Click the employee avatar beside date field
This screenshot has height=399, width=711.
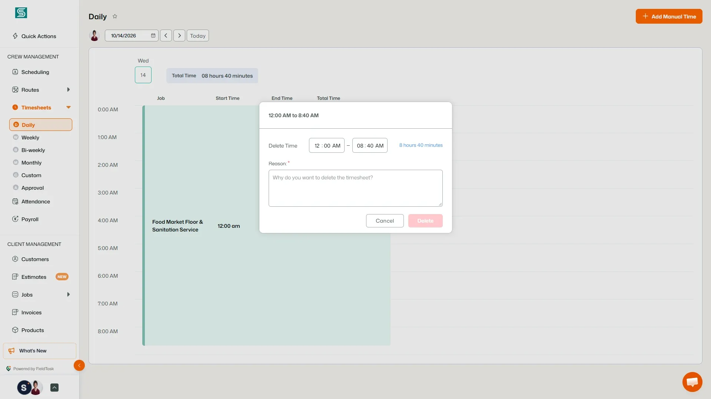(94, 35)
